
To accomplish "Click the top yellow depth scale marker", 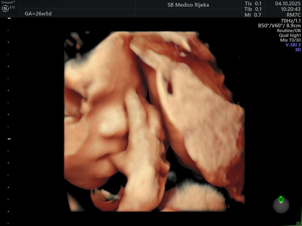I will tap(9, 18).
